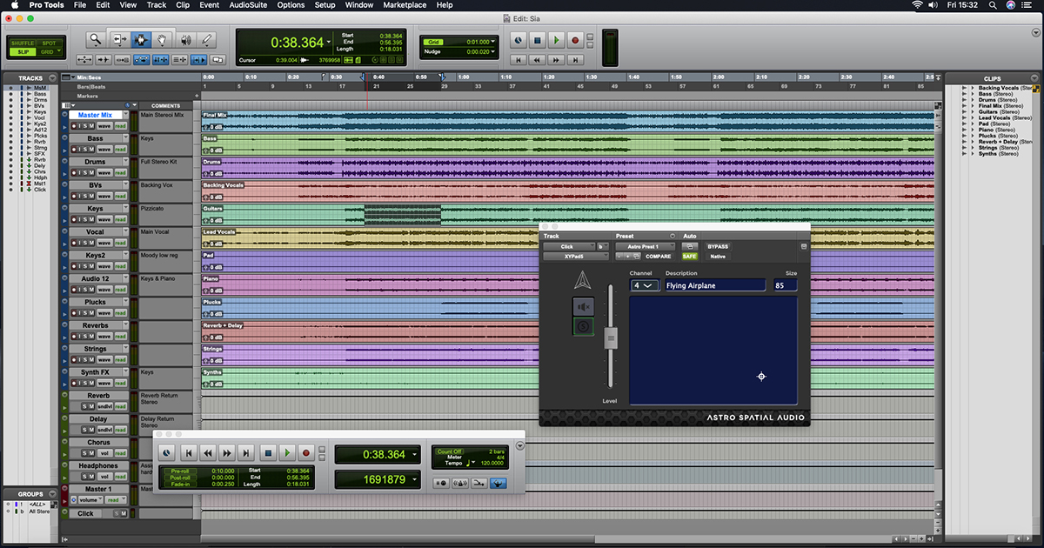Screen dimensions: 1044x548
Task: Click the Flying Airplane description field
Action: coord(715,285)
